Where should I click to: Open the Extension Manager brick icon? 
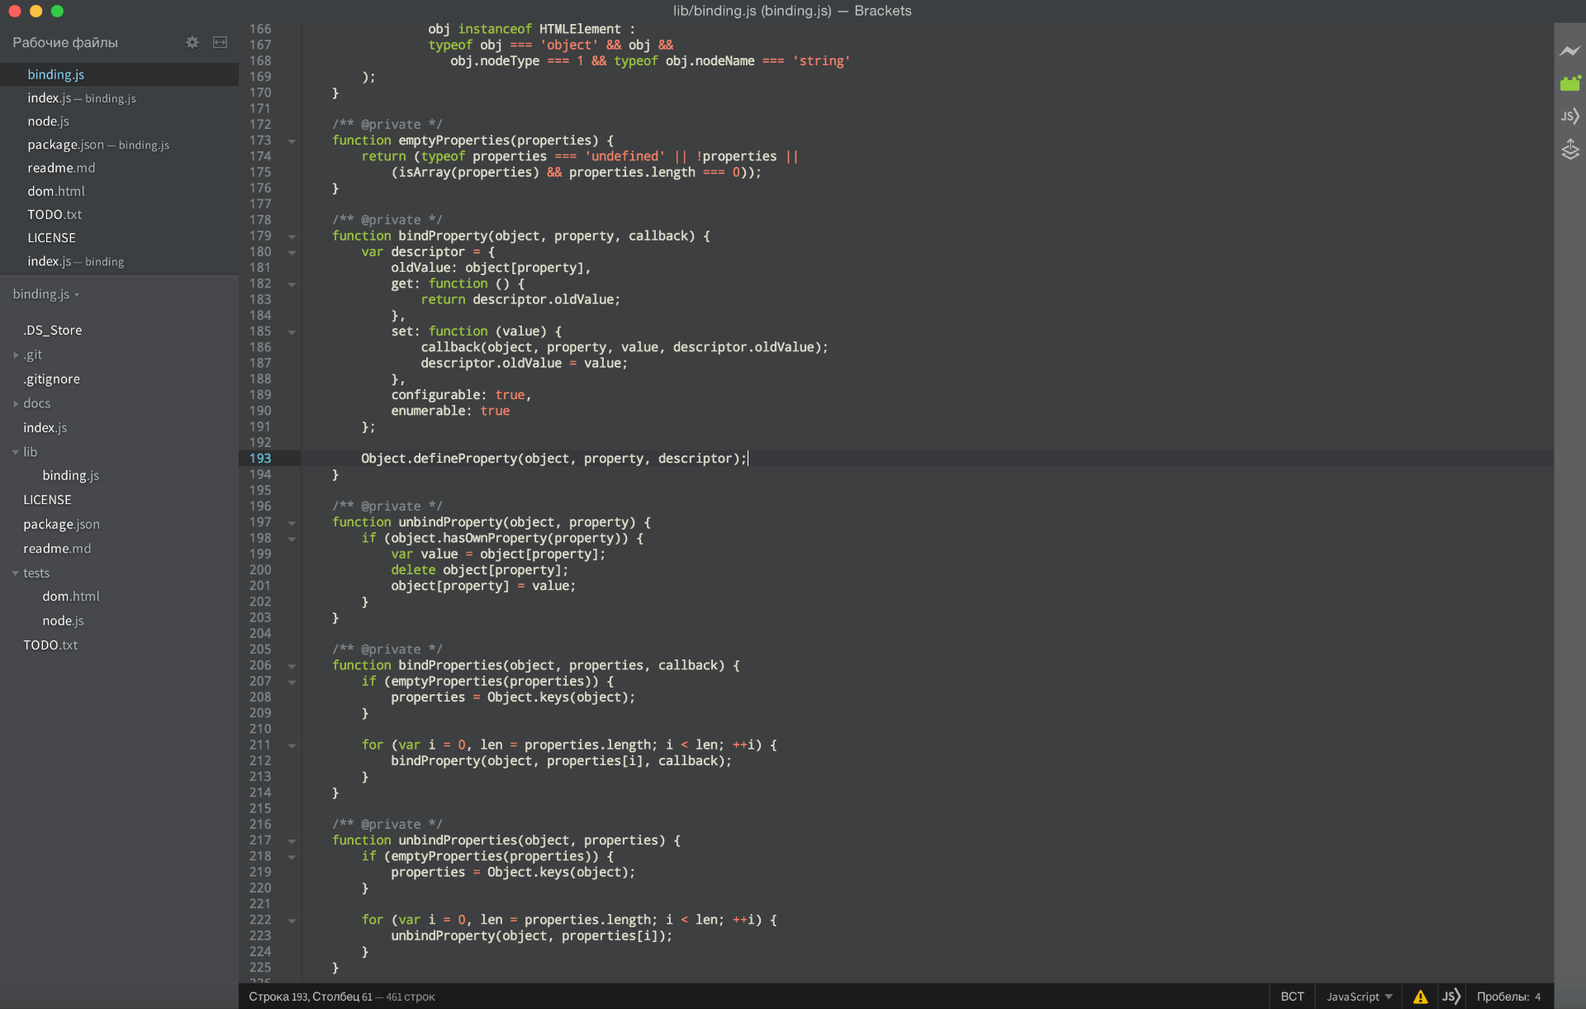(x=1569, y=83)
